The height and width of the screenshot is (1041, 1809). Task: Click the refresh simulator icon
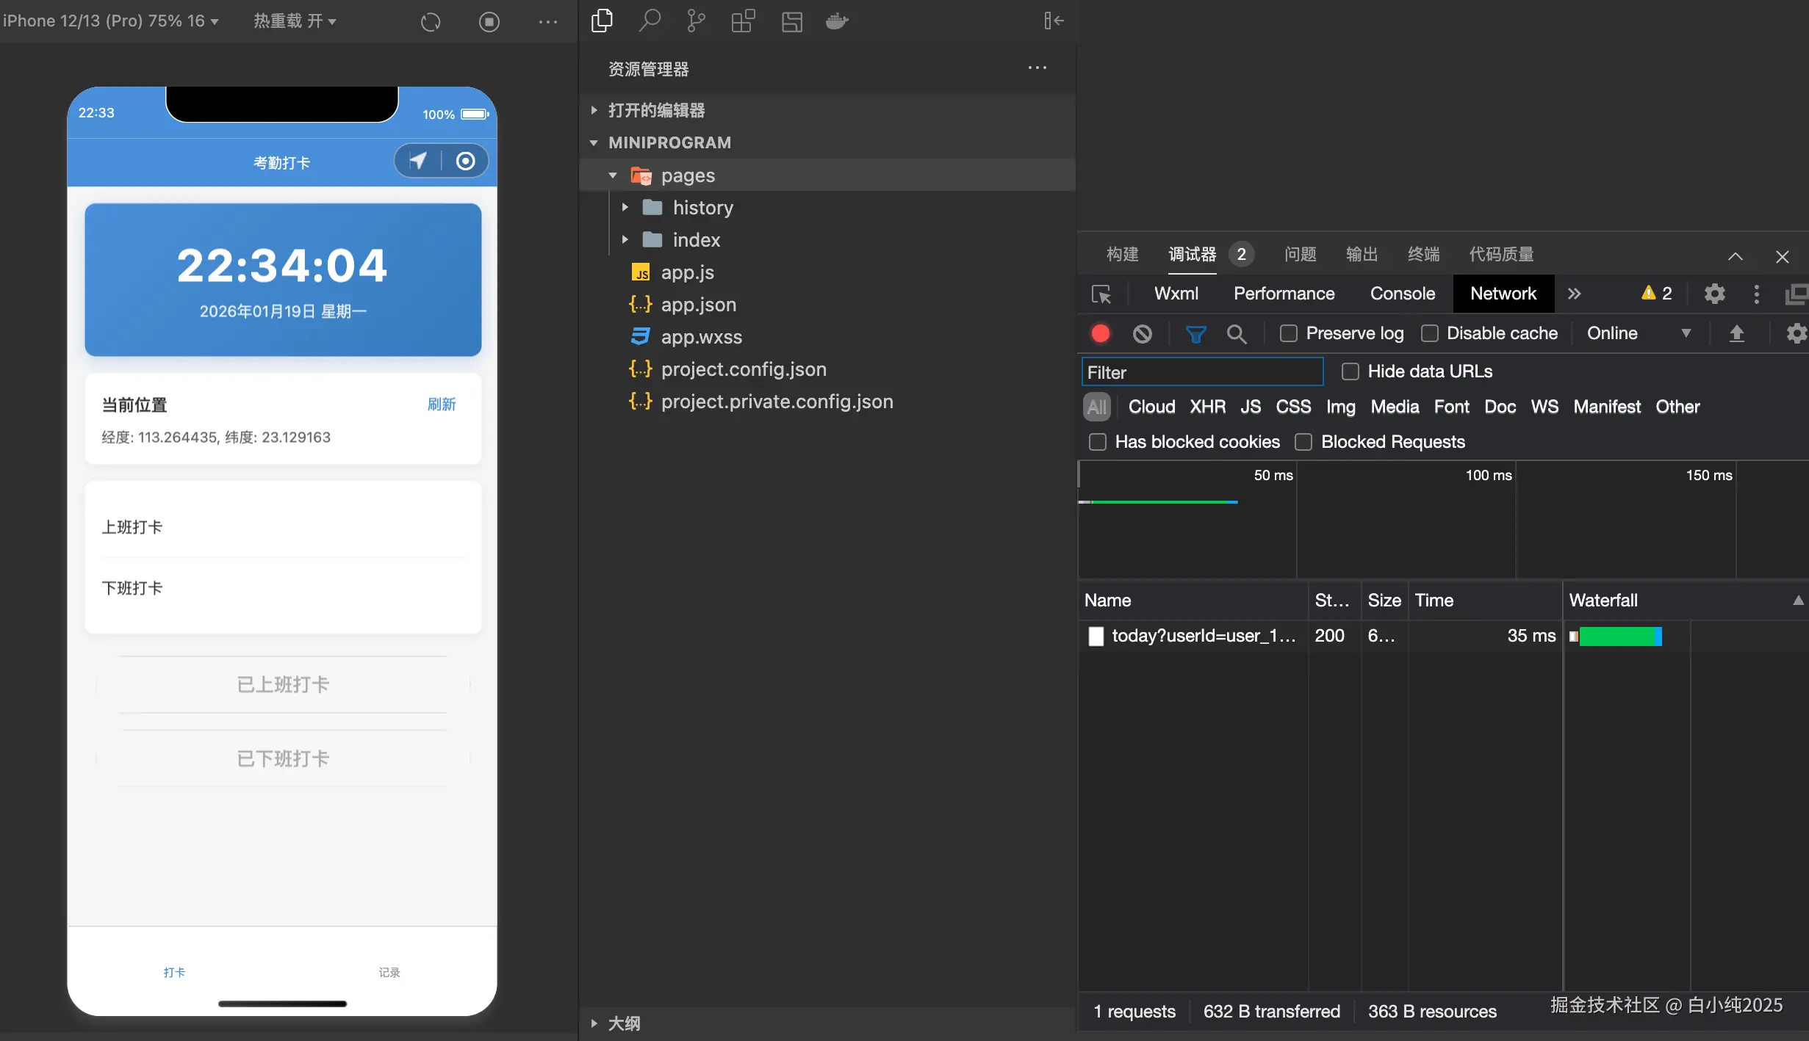pos(431,21)
